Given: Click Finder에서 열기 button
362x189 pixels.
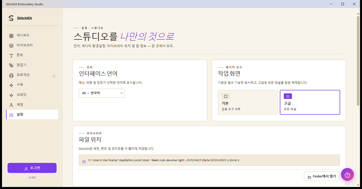Looking at the screenshot, I should (x=322, y=176).
